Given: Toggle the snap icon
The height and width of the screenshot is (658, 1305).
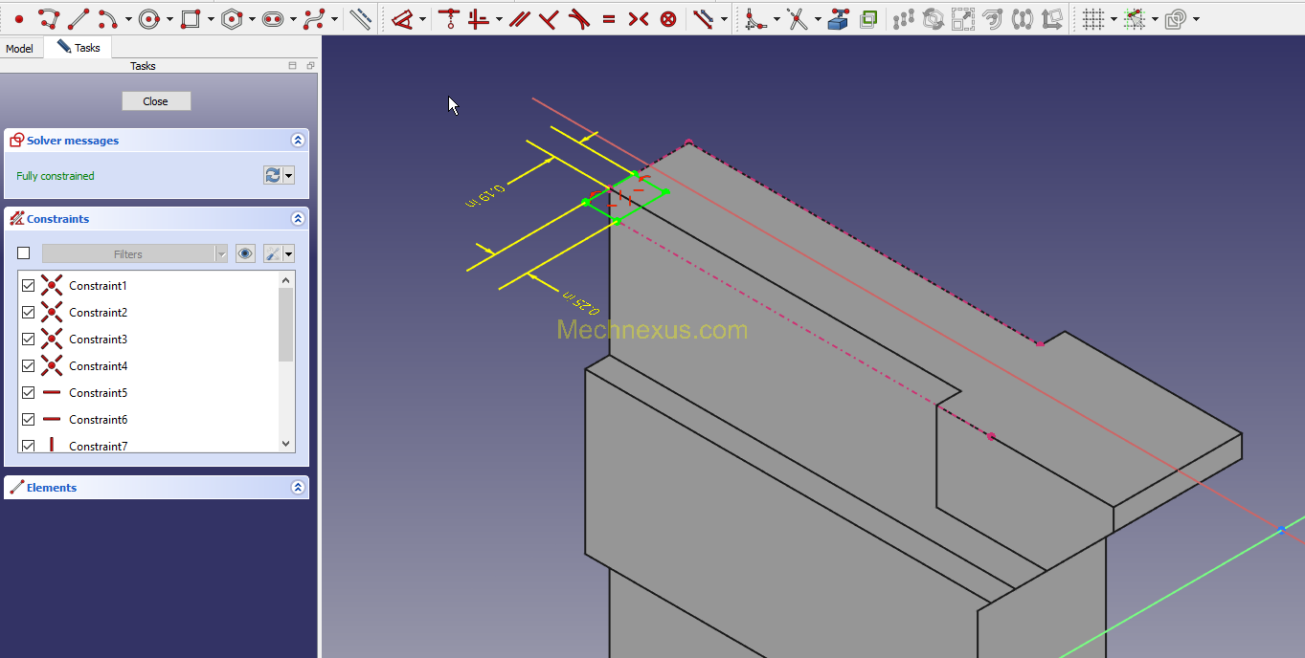Looking at the screenshot, I should pos(1135,18).
